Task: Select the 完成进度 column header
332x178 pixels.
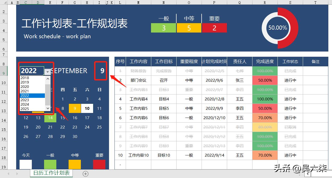Action: (265, 61)
